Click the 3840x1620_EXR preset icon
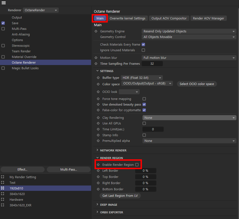The image size is (239, 219). [3, 205]
